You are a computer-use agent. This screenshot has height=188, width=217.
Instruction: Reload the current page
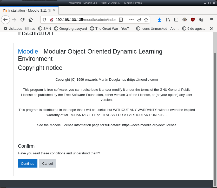pos(22,20)
